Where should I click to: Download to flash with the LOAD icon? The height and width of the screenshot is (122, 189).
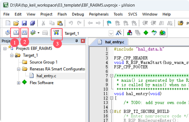56,33
